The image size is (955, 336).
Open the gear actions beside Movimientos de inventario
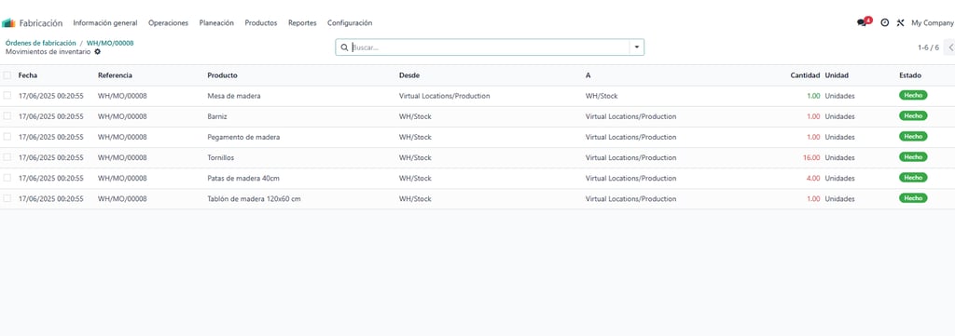pyautogui.click(x=97, y=52)
